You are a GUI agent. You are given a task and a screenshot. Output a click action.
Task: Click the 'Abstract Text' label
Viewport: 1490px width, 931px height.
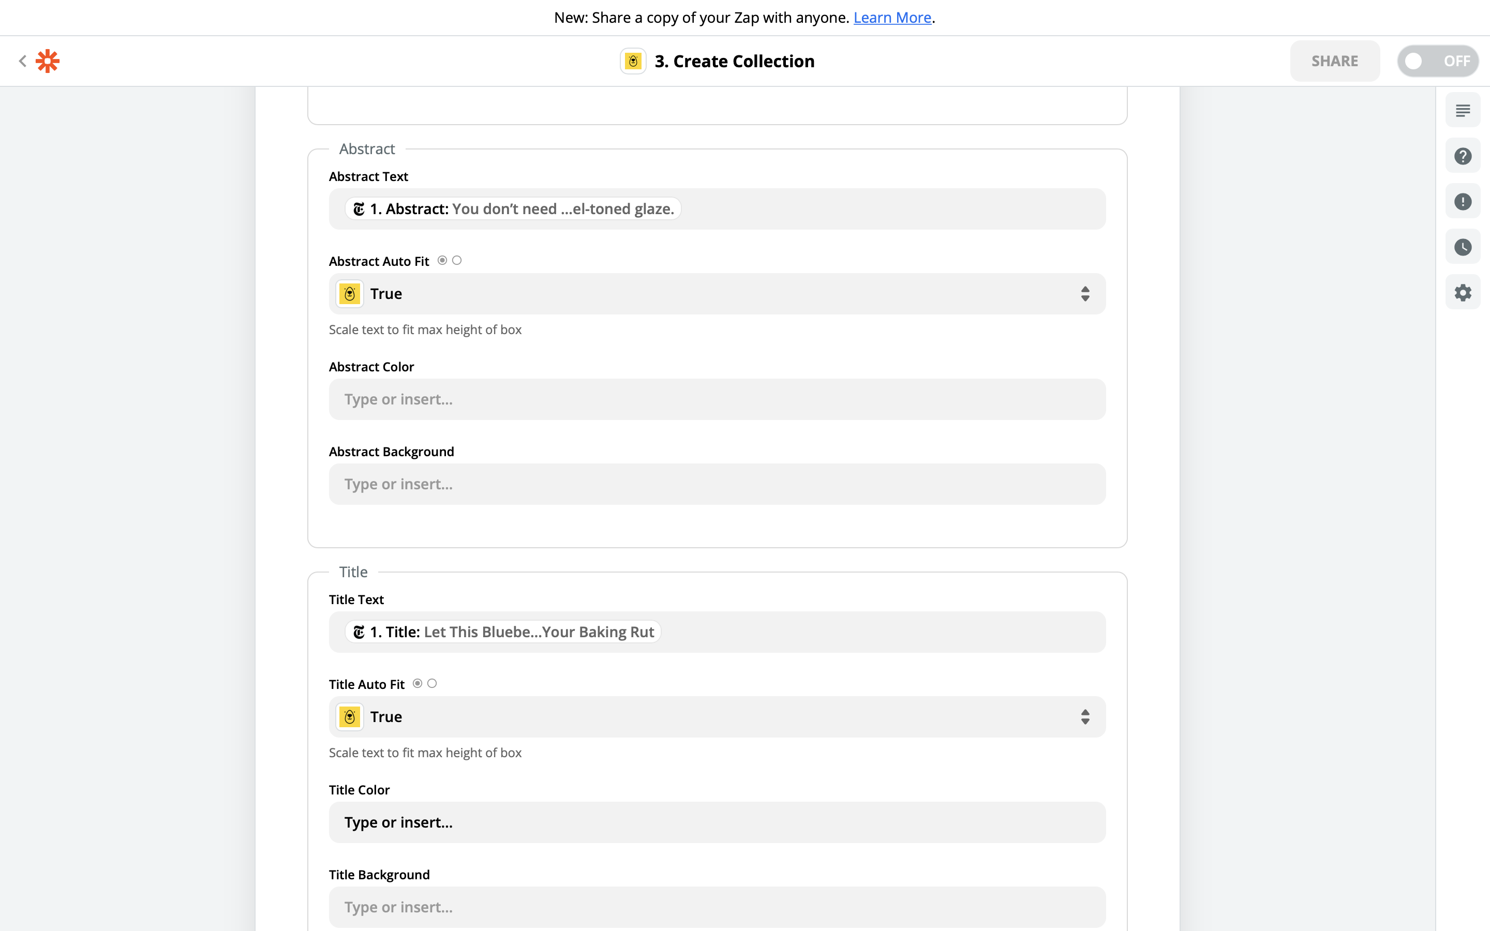click(368, 176)
